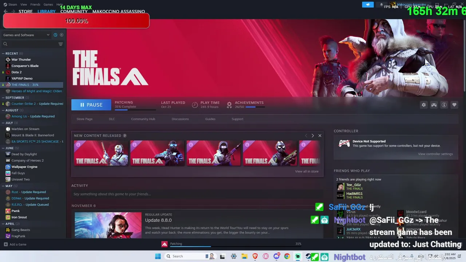Collapse the APRIL category
Screen dimensions: 466x262
[3, 224]
